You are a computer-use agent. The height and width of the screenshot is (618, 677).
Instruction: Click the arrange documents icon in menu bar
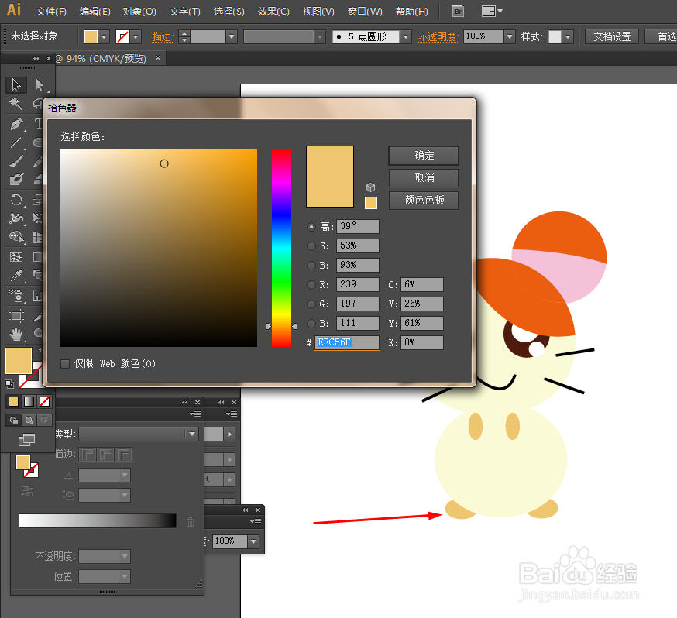(492, 12)
